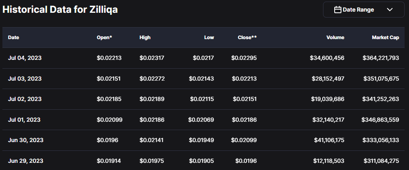
Task: Click the $364,221,793 market cap value
Action: (x=381, y=58)
